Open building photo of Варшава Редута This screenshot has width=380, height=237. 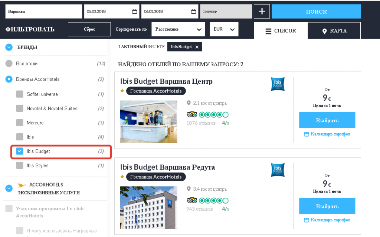(148, 208)
